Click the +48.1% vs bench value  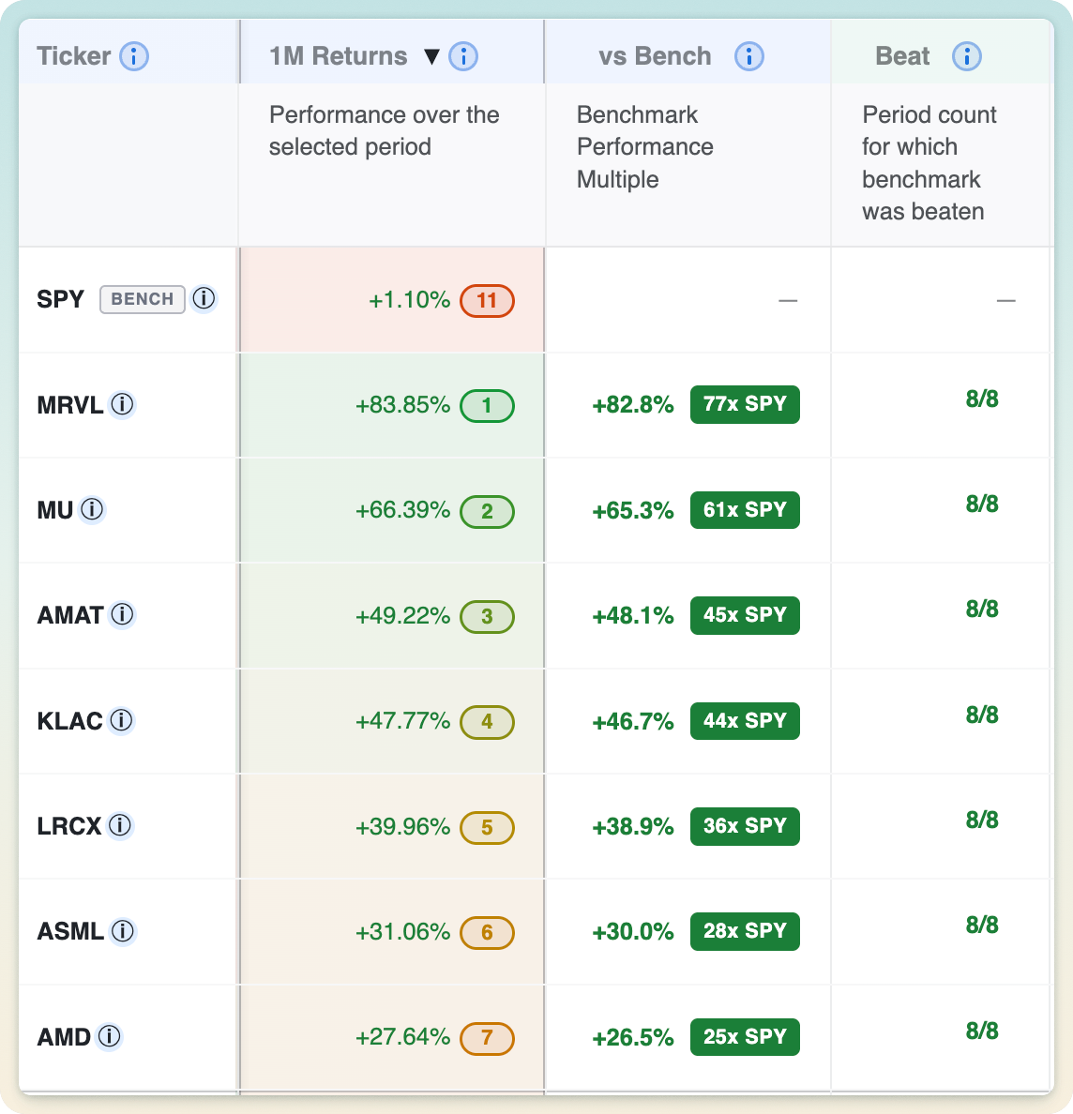point(633,616)
